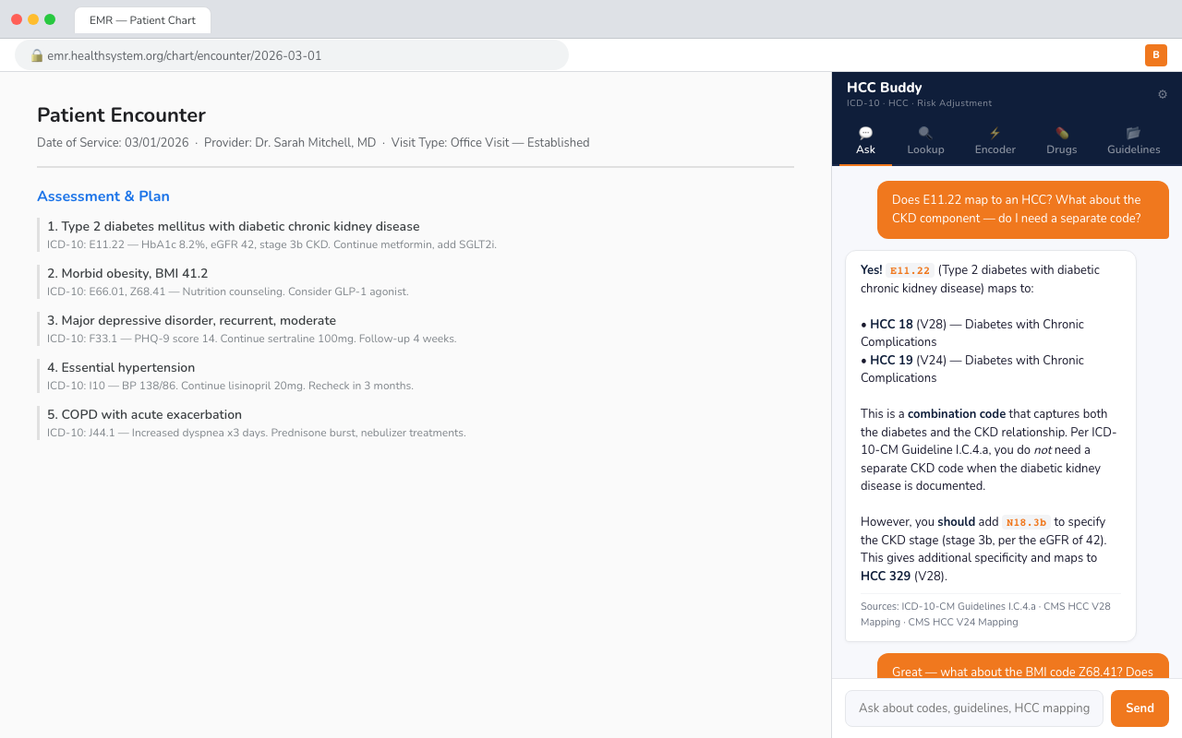Click the padlock icon in address bar
This screenshot has width=1182, height=738.
click(x=37, y=55)
